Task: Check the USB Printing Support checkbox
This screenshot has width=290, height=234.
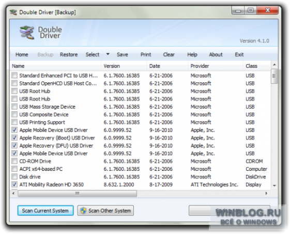Action: coord(14,122)
